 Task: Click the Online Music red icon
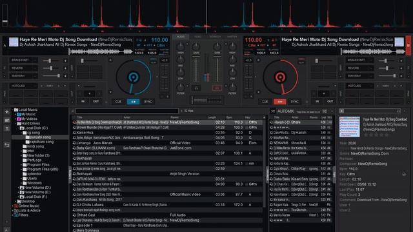tap(16, 206)
